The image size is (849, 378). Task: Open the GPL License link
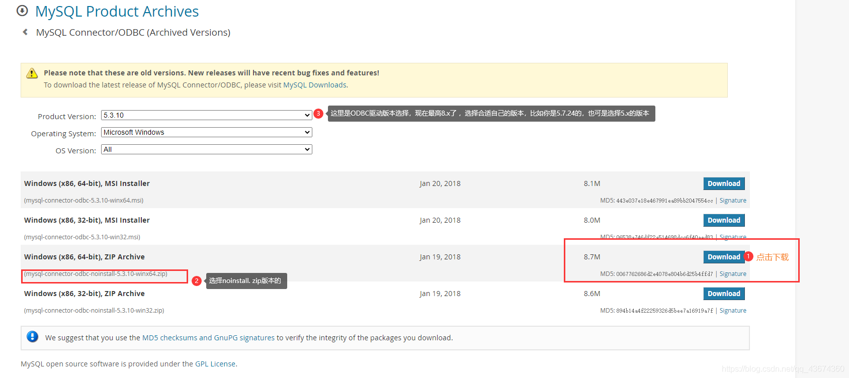(215, 364)
